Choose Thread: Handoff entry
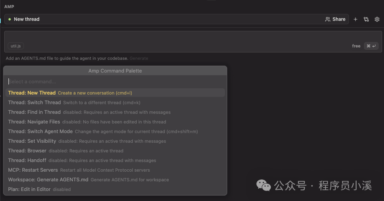The width and height of the screenshot is (384, 201). click(115, 160)
